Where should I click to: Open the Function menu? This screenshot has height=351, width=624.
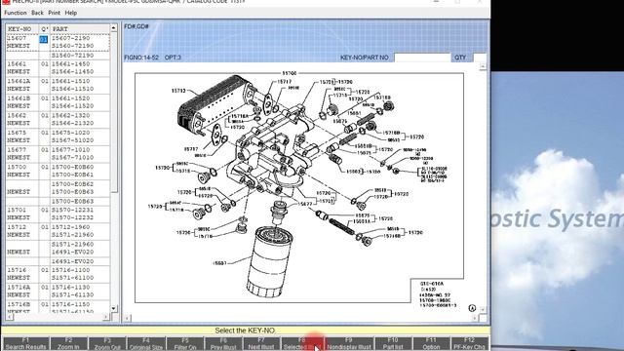(16, 13)
